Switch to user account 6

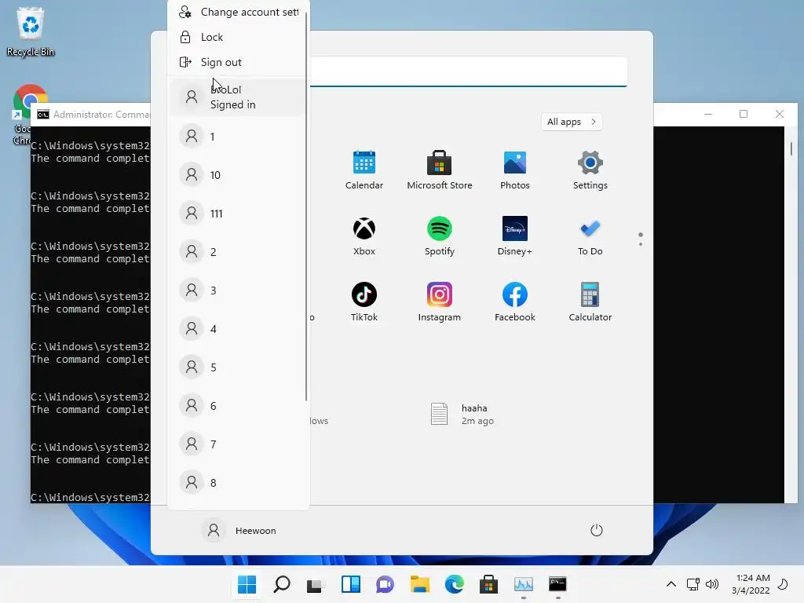238,406
